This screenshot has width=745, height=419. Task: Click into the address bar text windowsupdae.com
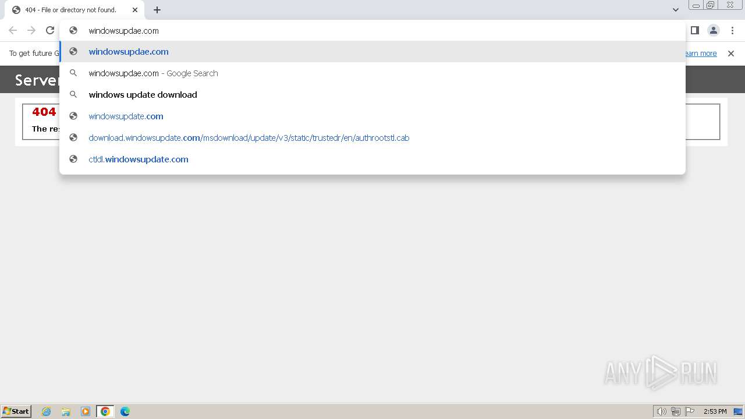point(123,31)
